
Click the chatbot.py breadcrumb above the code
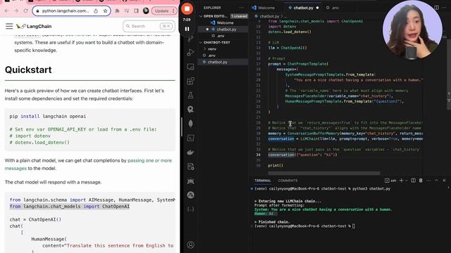pyautogui.click(x=269, y=16)
